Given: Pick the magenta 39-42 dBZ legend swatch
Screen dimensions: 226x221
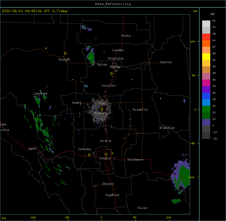Looking at the screenshot, I should (x=206, y=83).
